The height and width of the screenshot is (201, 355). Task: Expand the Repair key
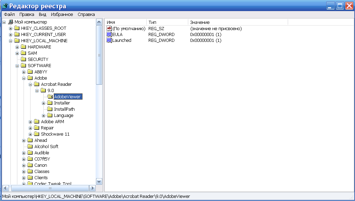pos(31,128)
